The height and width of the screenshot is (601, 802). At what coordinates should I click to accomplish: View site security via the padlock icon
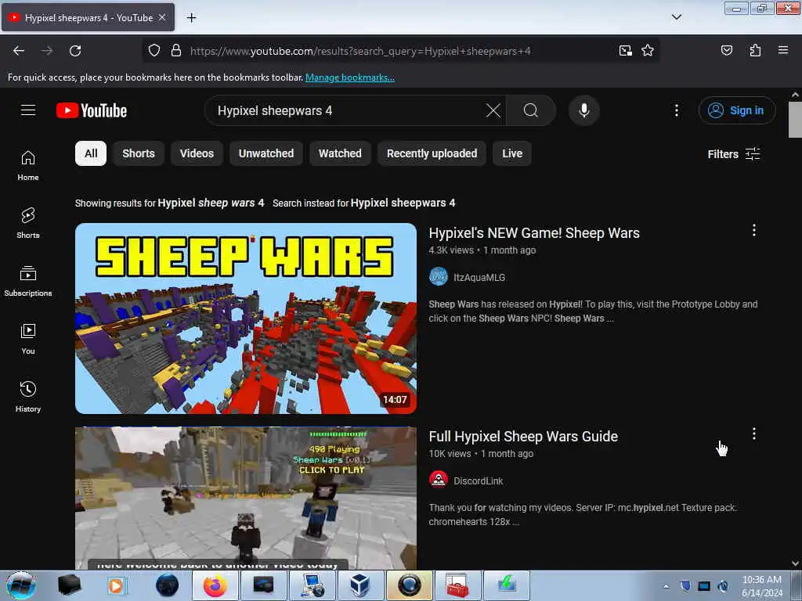[176, 51]
